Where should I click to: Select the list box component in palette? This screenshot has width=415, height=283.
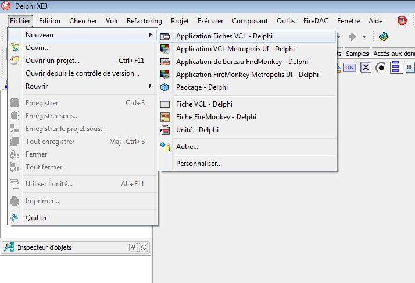coord(396,68)
